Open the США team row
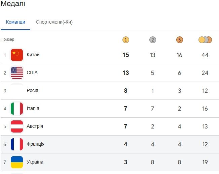The image size is (219, 174). click(x=32, y=73)
